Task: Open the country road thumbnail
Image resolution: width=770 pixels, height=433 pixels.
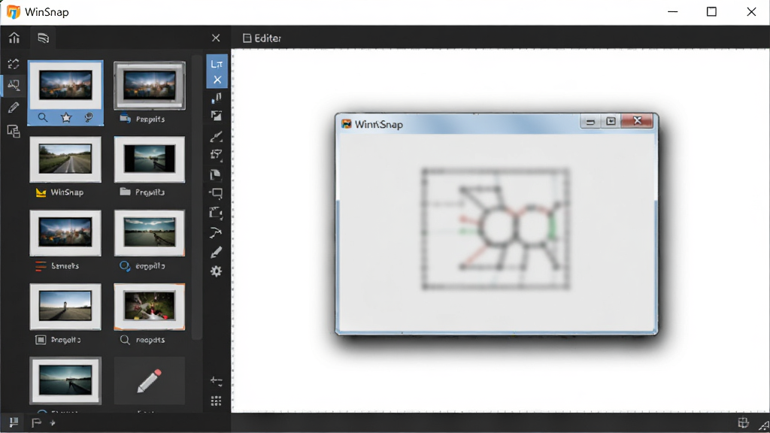Action: [x=65, y=159]
